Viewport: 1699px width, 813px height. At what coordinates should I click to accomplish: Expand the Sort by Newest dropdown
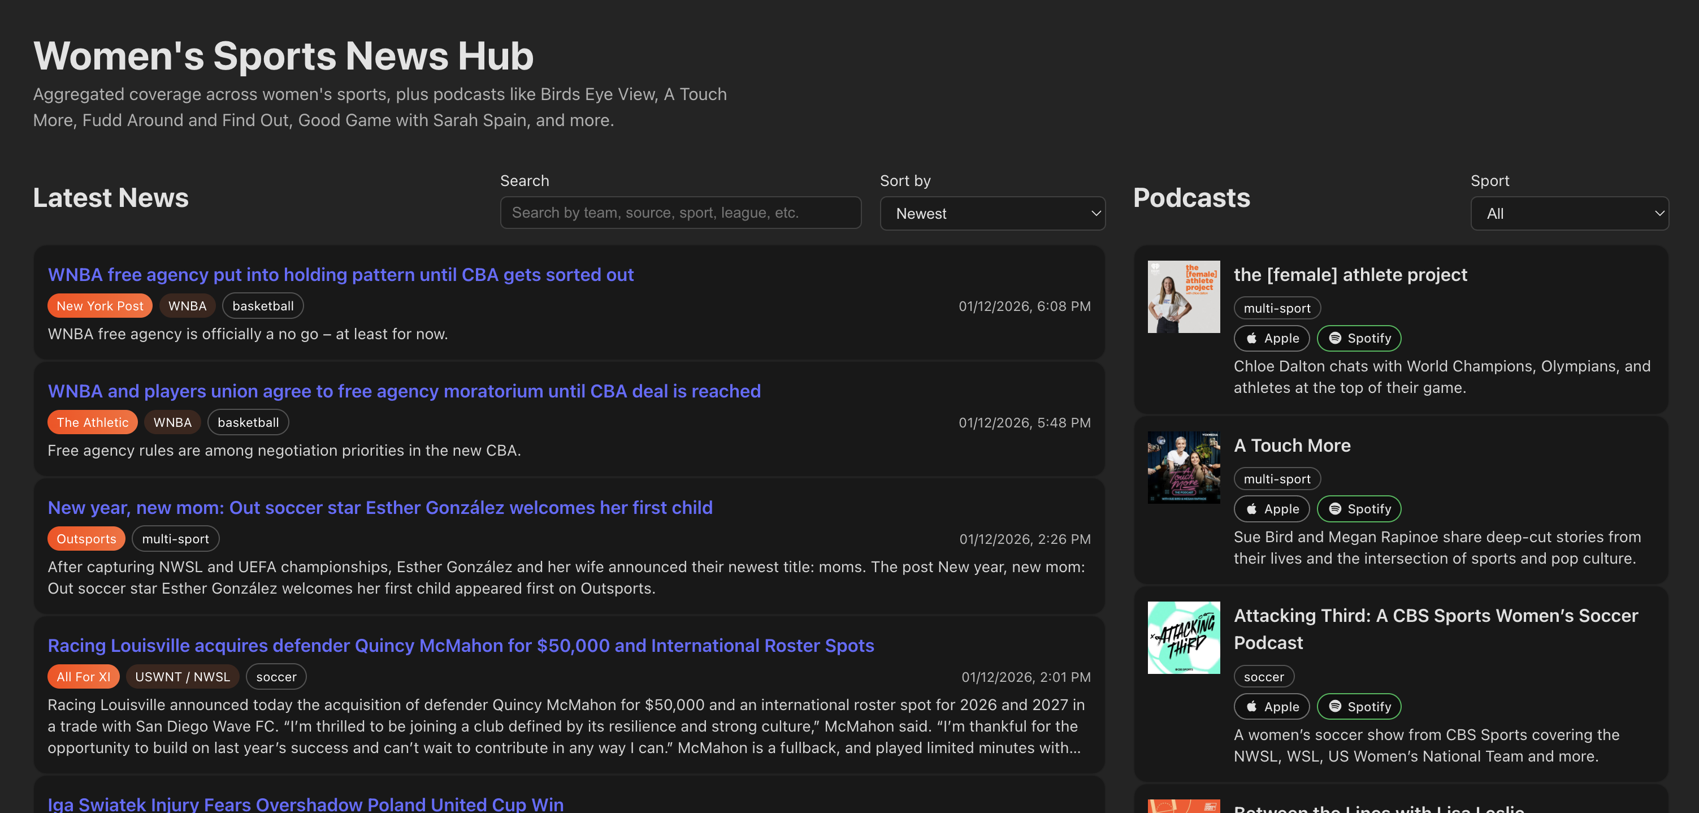[x=992, y=213]
